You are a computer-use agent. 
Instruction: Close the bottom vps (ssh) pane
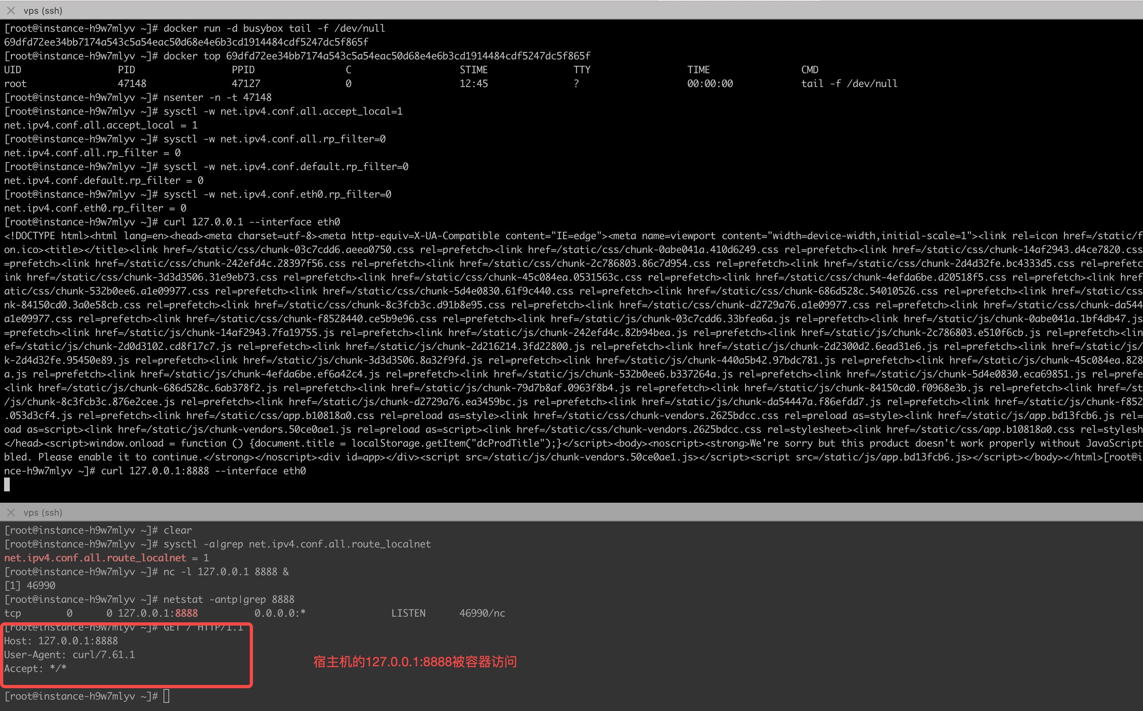click(x=11, y=513)
